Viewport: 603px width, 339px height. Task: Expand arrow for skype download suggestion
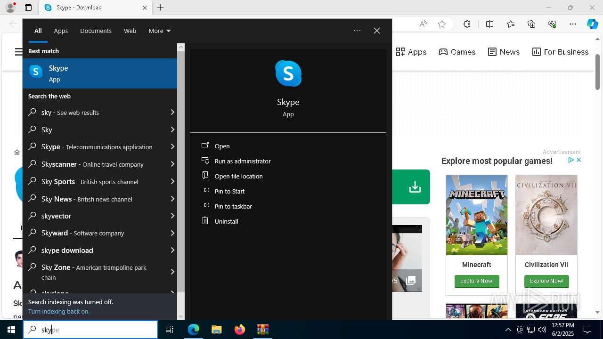[172, 250]
